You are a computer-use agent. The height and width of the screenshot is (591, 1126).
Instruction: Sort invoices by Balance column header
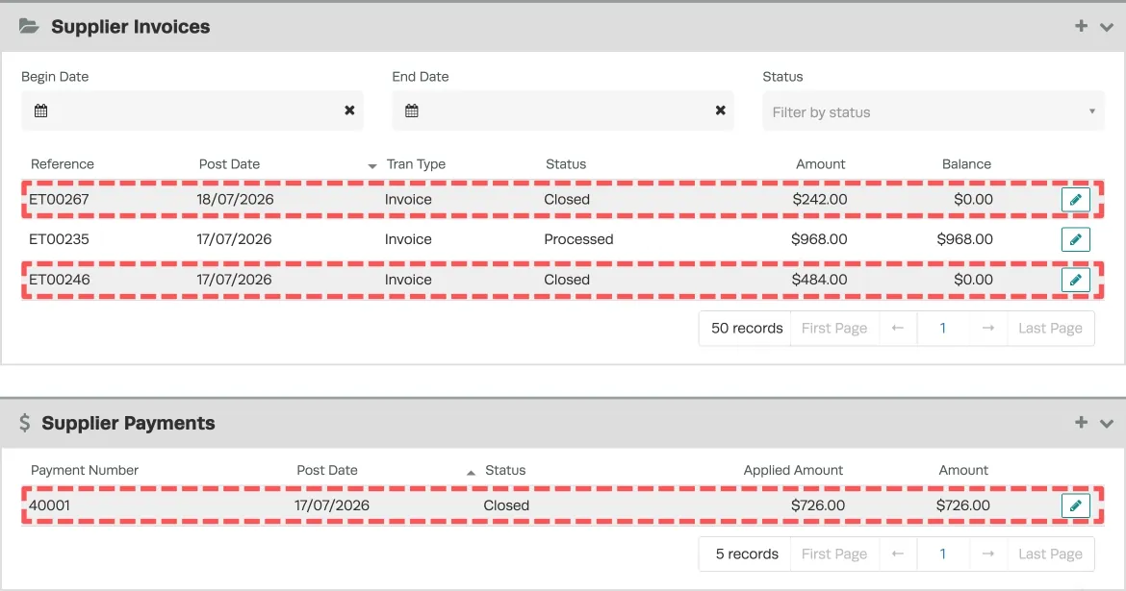click(x=966, y=164)
